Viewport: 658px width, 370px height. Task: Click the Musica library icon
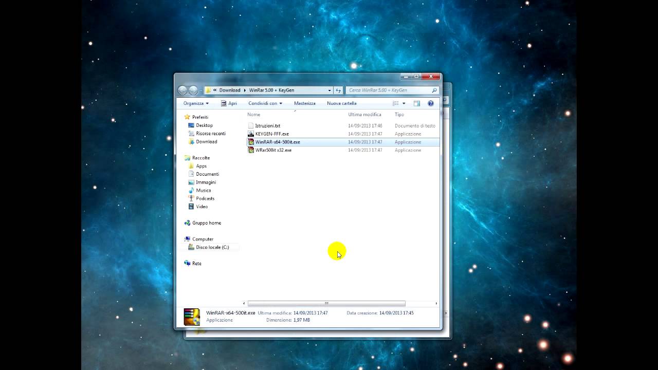pyautogui.click(x=191, y=190)
